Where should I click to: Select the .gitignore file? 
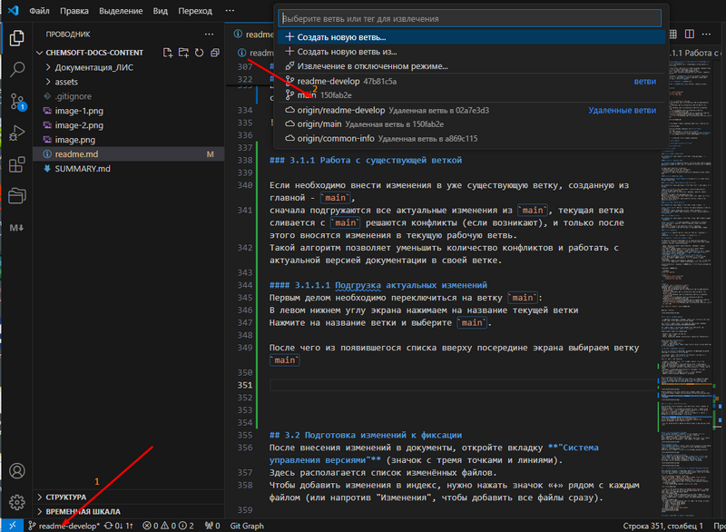pyautogui.click(x=129, y=96)
